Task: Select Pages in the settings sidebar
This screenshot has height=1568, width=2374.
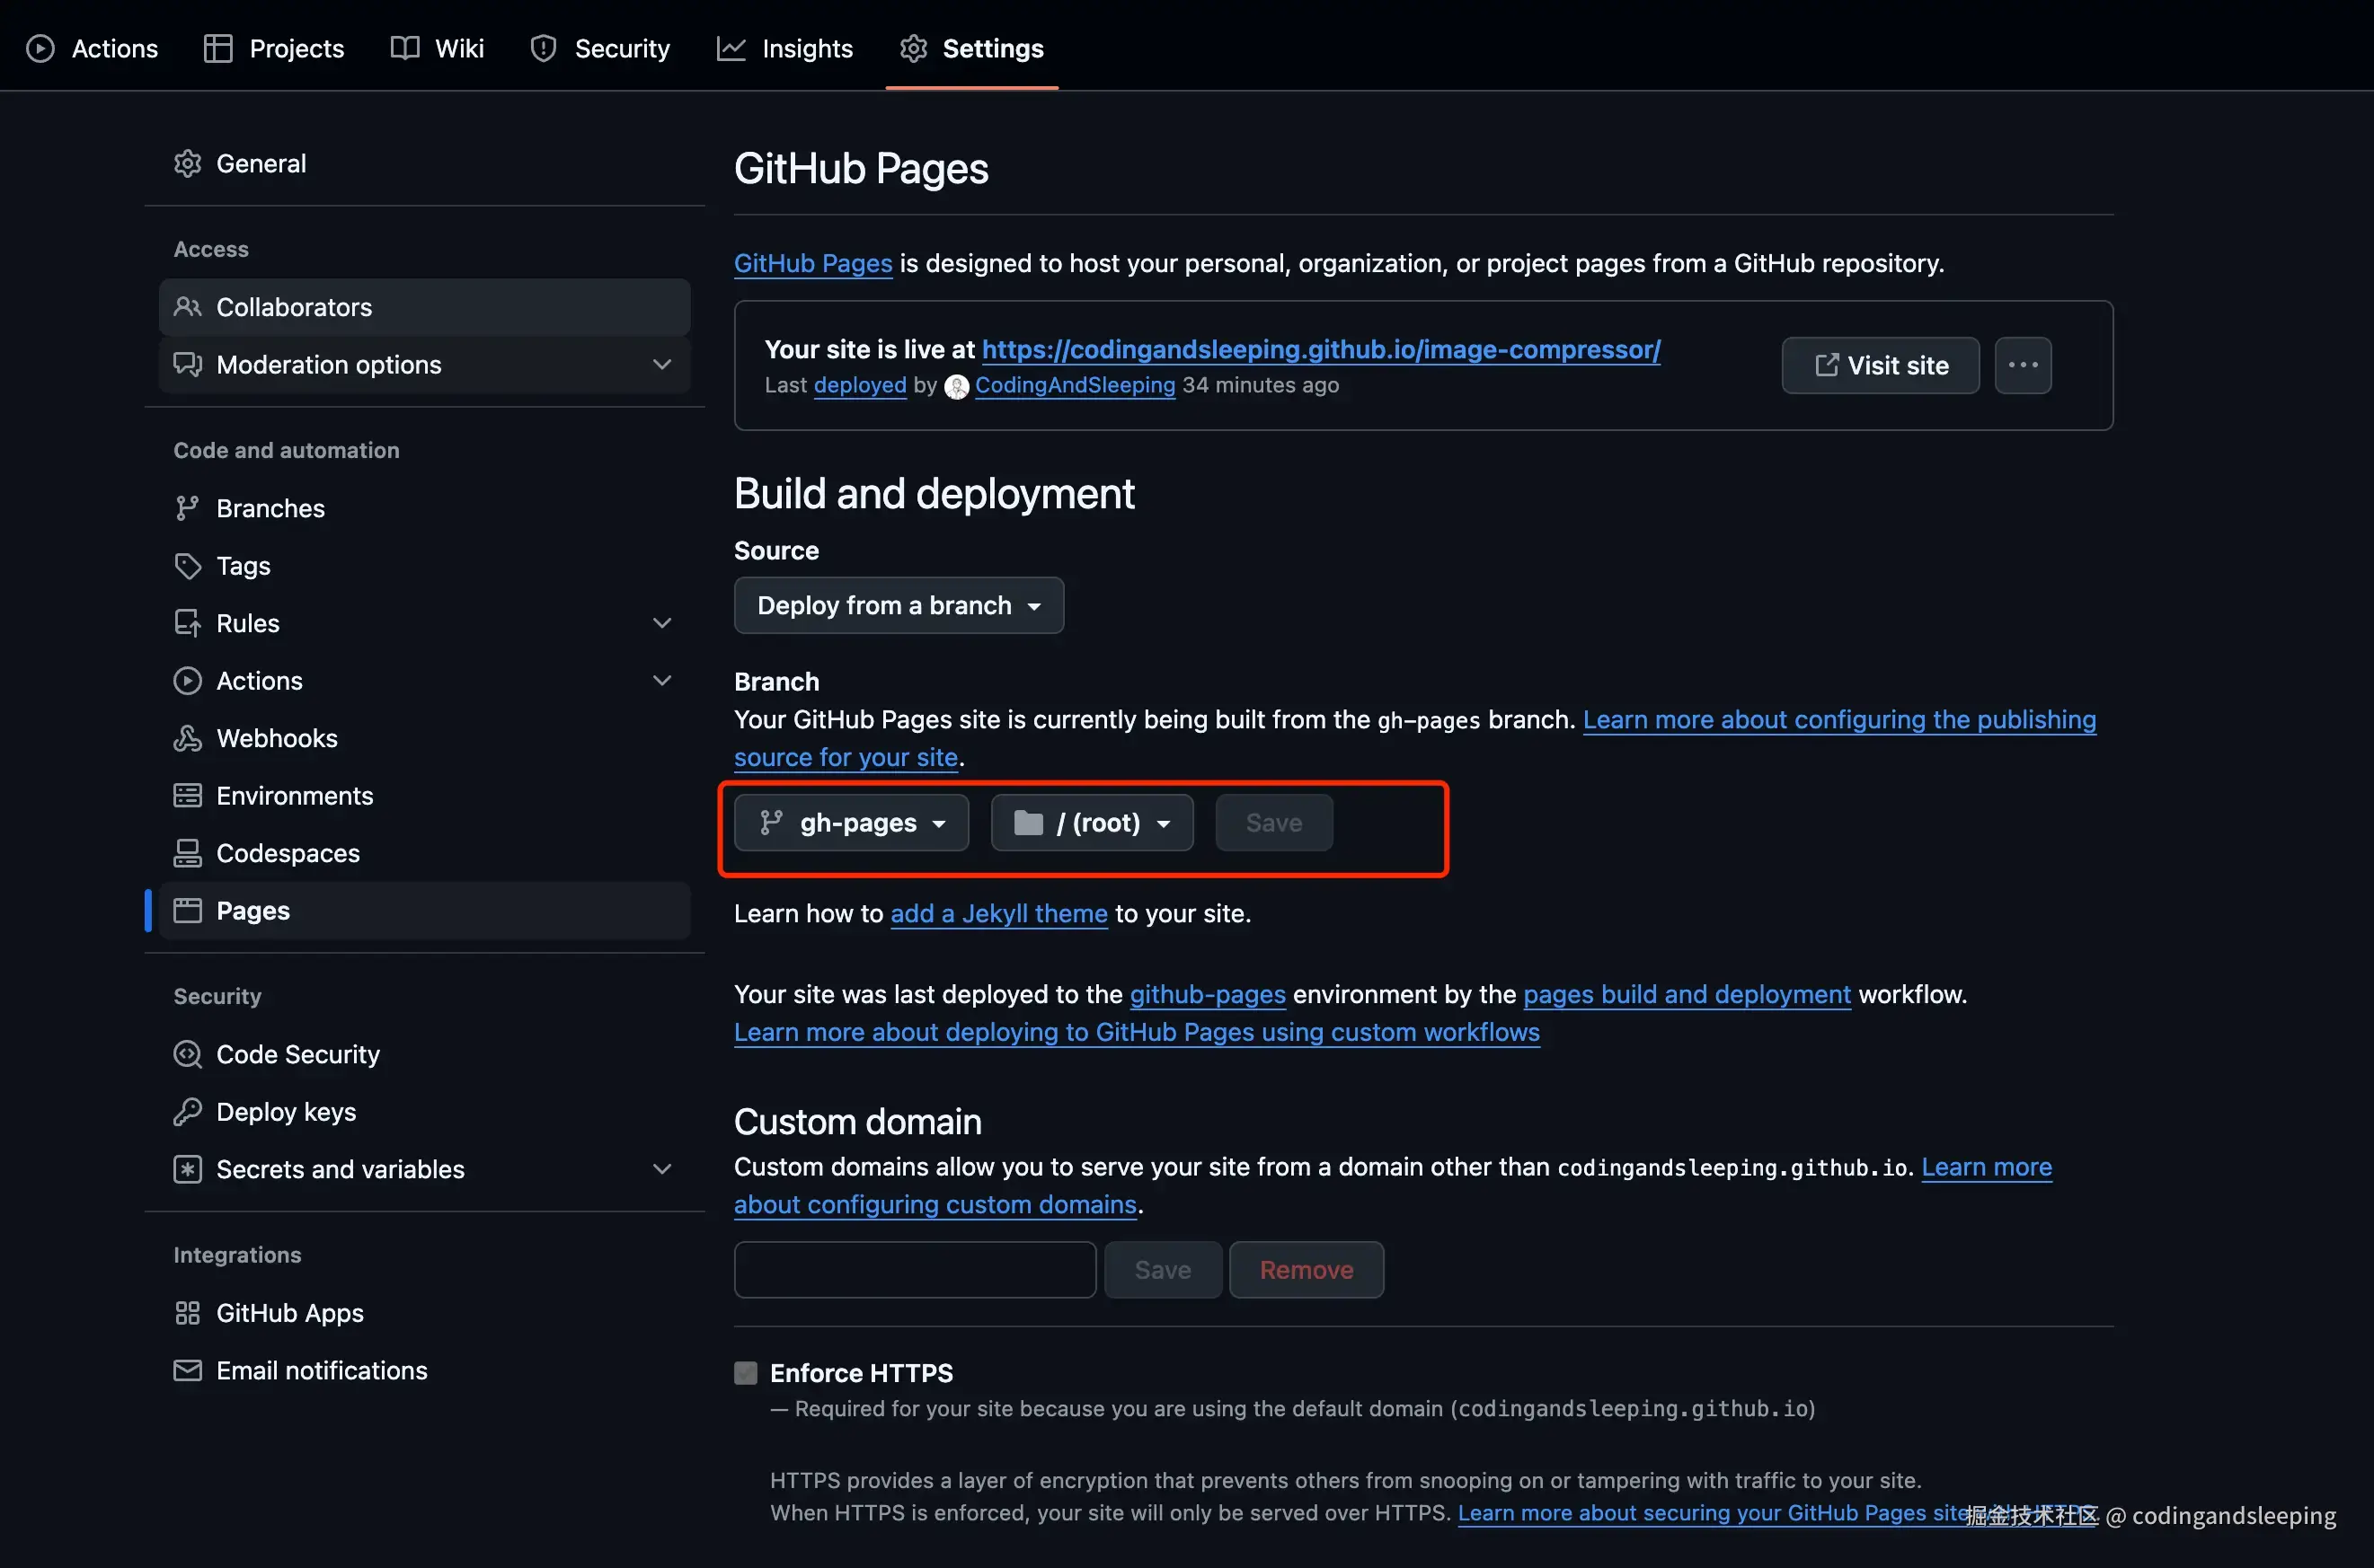Action: 424,911
